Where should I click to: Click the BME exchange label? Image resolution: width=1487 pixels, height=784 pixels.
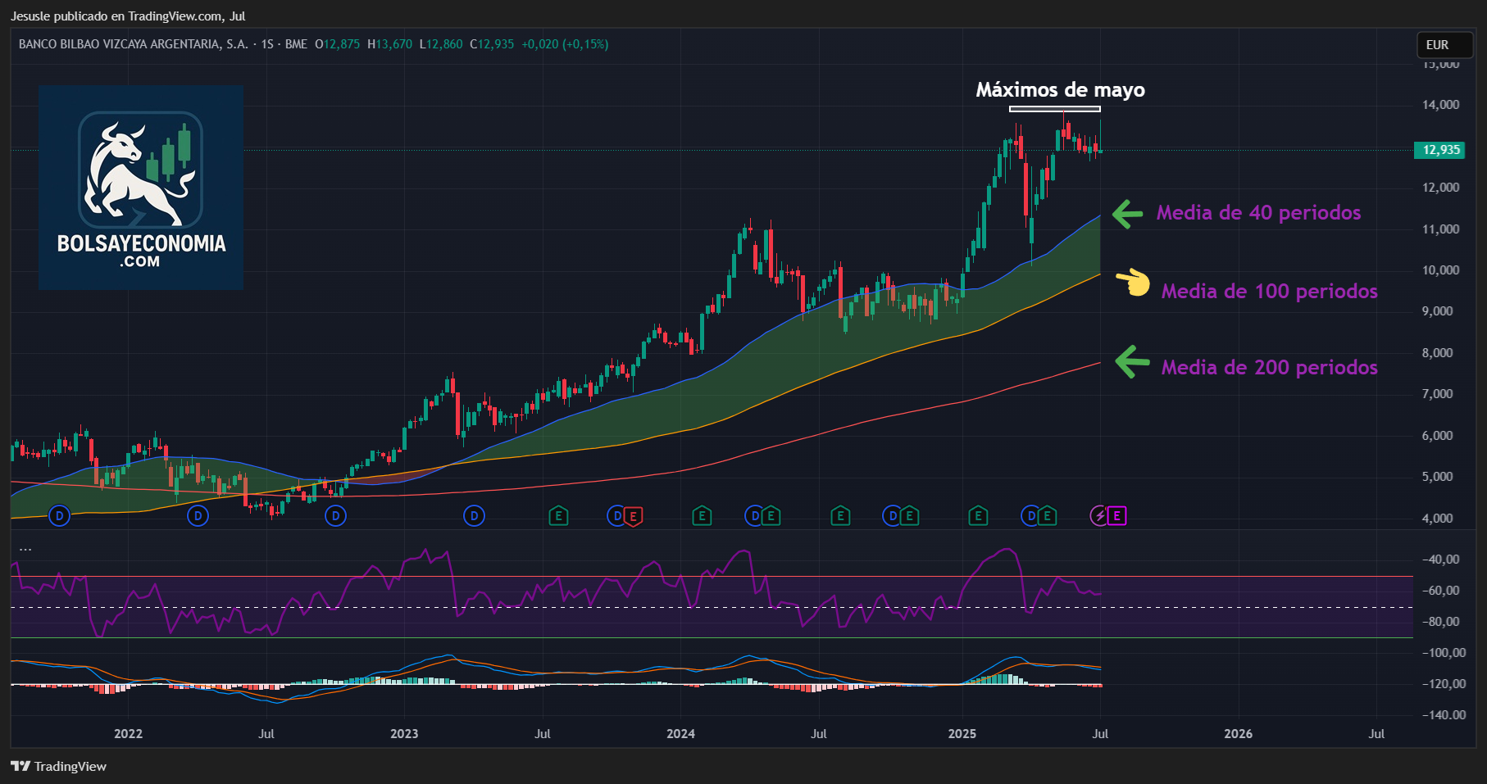296,44
